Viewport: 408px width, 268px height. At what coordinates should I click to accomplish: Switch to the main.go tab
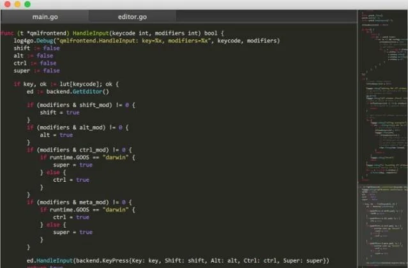coord(45,17)
